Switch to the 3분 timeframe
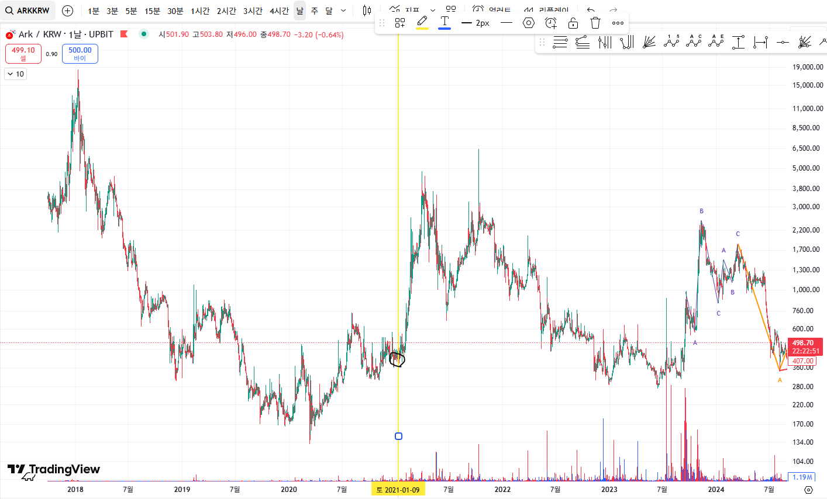This screenshot has height=499, width=827. coord(112,11)
